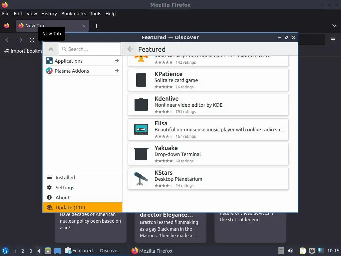Click the back arrow beside Featured heading

130,49
